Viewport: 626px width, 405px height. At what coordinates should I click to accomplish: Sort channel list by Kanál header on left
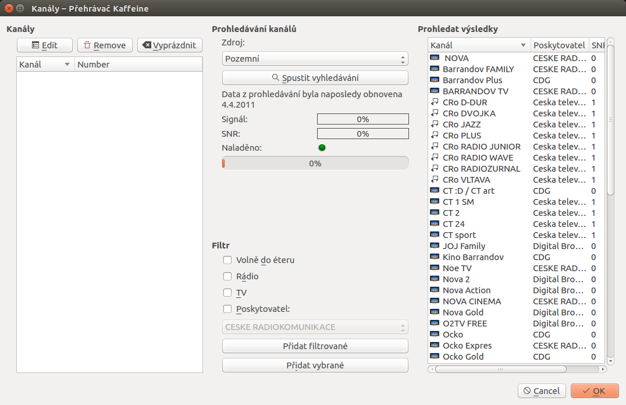(45, 65)
